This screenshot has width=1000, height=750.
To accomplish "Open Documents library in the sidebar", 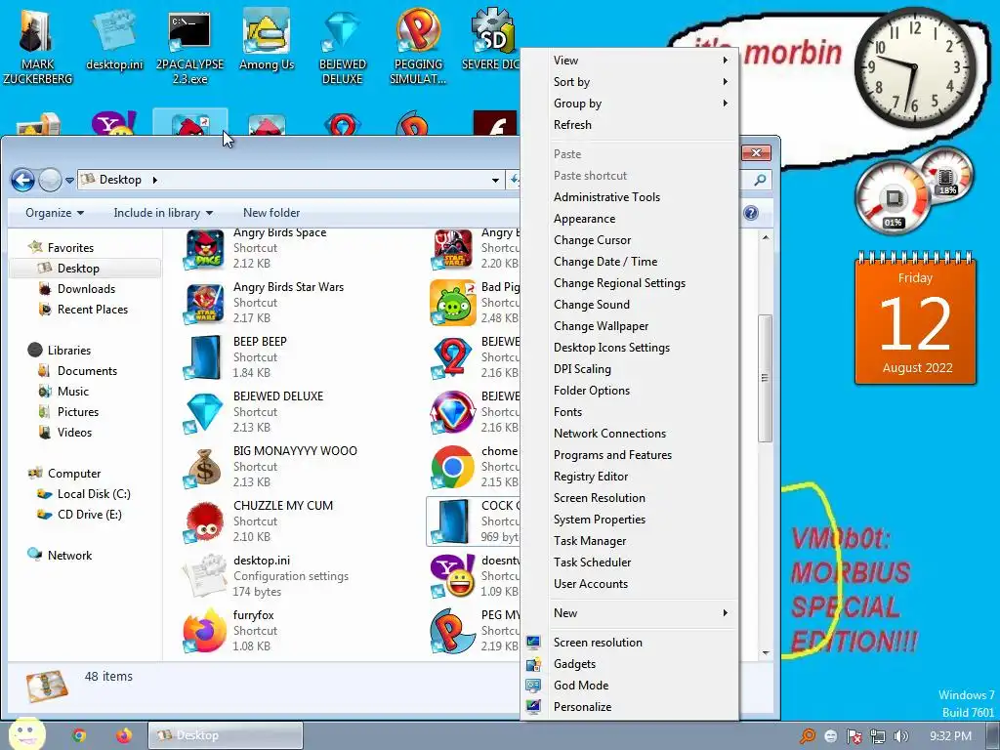I will tap(87, 370).
